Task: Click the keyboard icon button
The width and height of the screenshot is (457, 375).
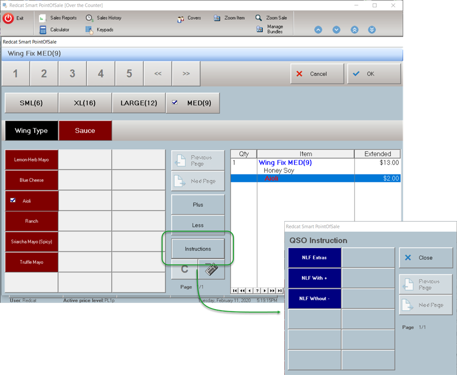Action: [212, 269]
